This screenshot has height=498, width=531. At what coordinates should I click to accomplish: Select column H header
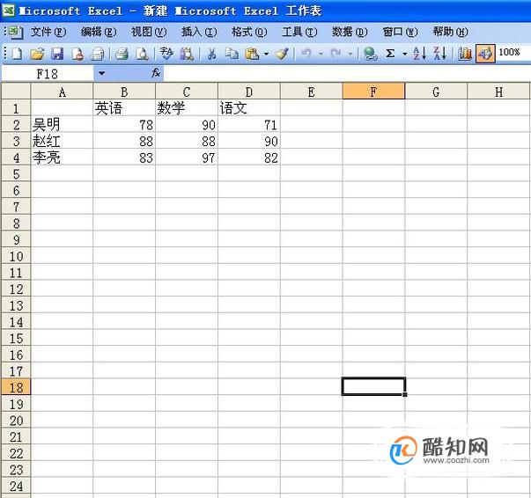498,92
